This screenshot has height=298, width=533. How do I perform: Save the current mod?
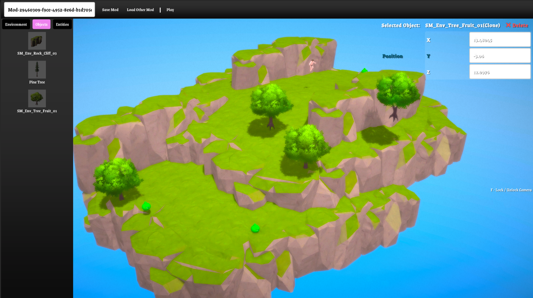[110, 10]
